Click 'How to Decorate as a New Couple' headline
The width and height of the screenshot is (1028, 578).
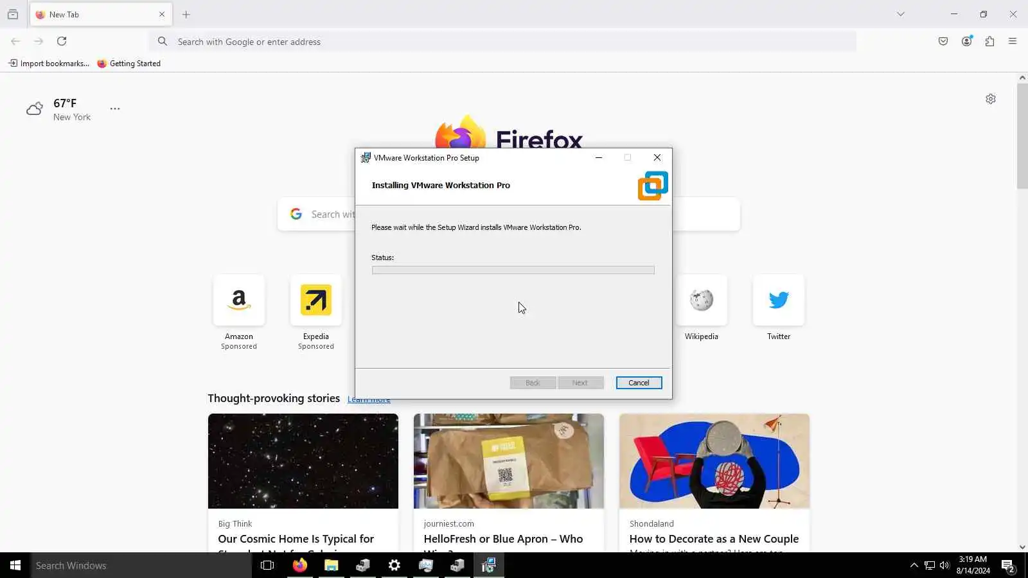pos(714,539)
